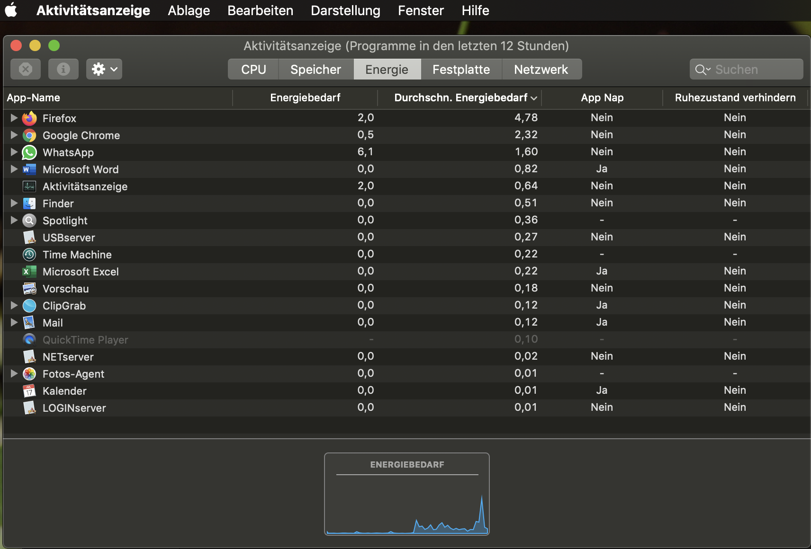Expand the Microsoft Word process group
This screenshot has width=811, height=549.
click(14, 169)
